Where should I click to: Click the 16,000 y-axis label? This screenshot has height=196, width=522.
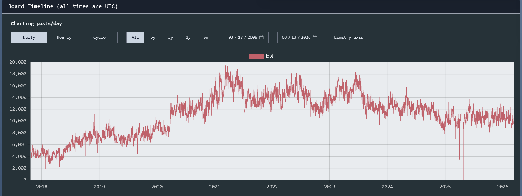pyautogui.click(x=18, y=86)
